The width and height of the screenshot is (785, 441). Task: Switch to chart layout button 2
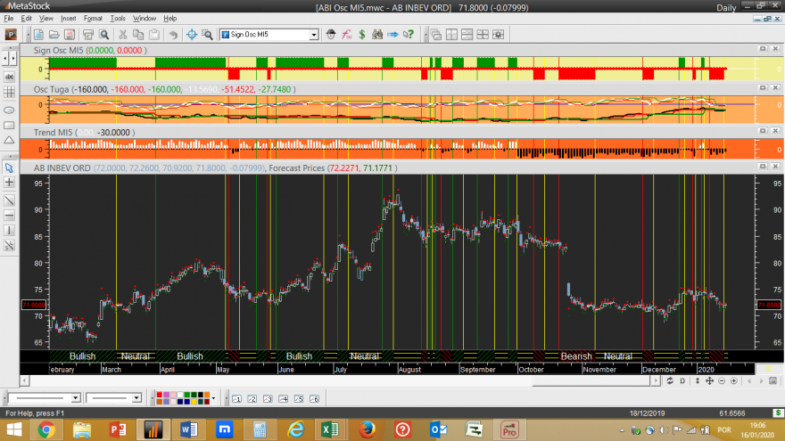252,398
